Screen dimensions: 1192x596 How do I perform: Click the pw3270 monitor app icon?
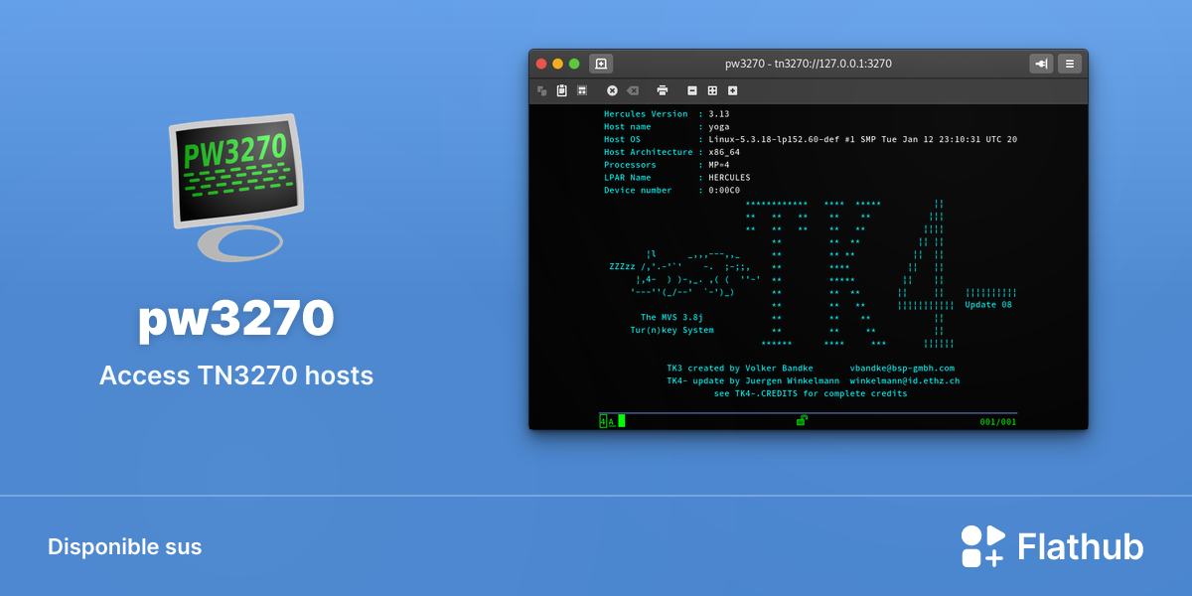(235, 186)
